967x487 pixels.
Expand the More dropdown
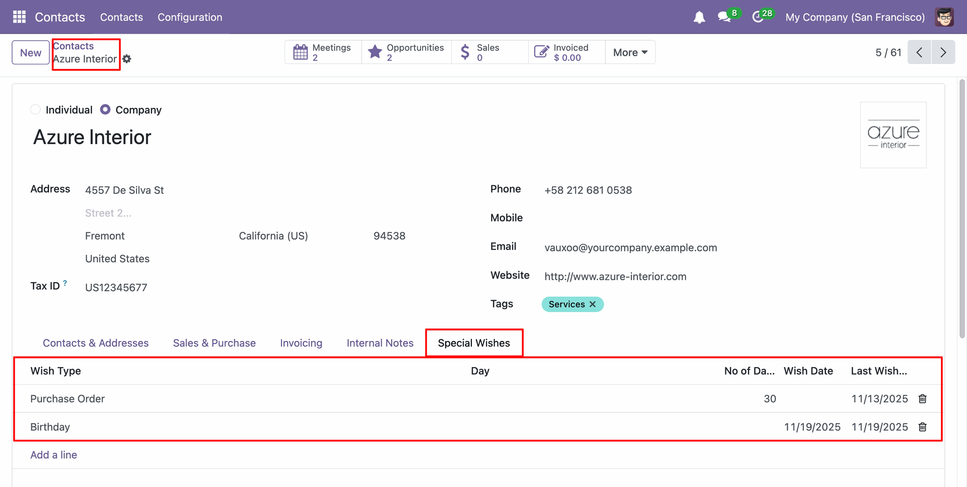pos(630,52)
